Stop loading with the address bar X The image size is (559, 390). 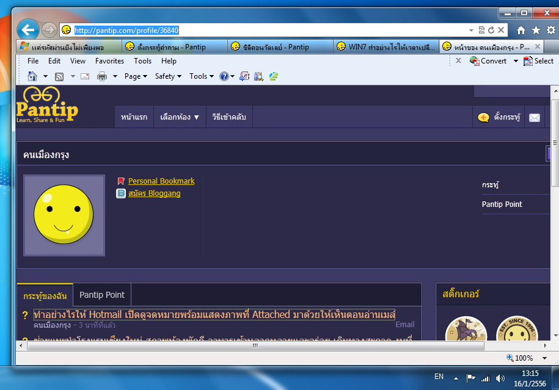(x=501, y=30)
